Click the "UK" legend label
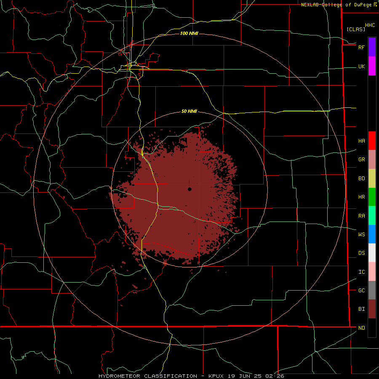The image size is (379, 379). 362,67
